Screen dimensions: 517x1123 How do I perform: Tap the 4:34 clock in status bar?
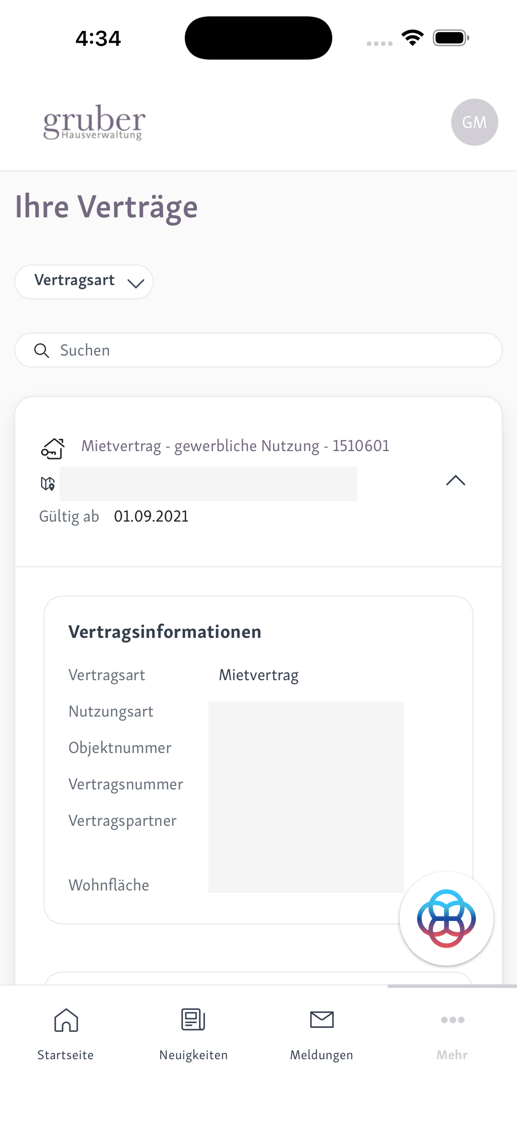click(98, 38)
